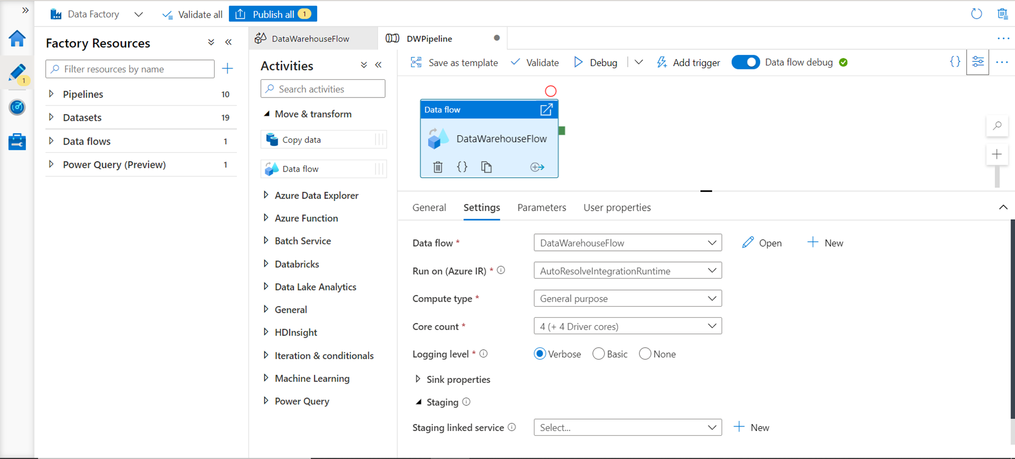Turn off the Data flow debug toggle
This screenshot has width=1015, height=459.
(x=745, y=62)
